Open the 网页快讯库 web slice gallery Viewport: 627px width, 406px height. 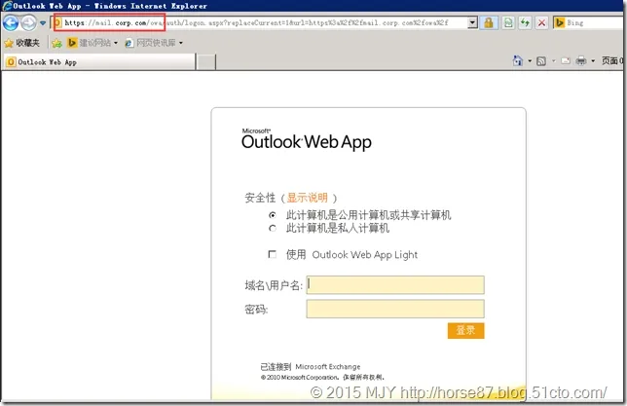154,43
